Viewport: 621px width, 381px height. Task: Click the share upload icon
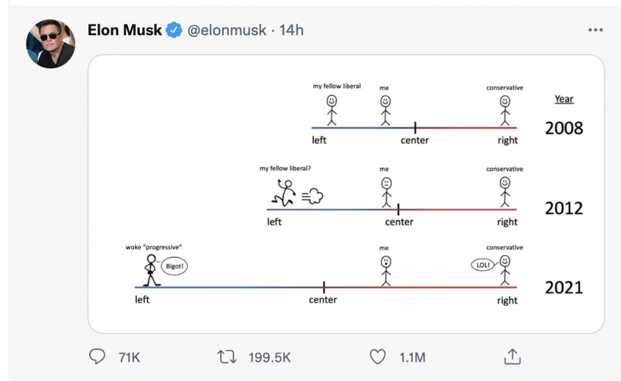click(x=511, y=356)
